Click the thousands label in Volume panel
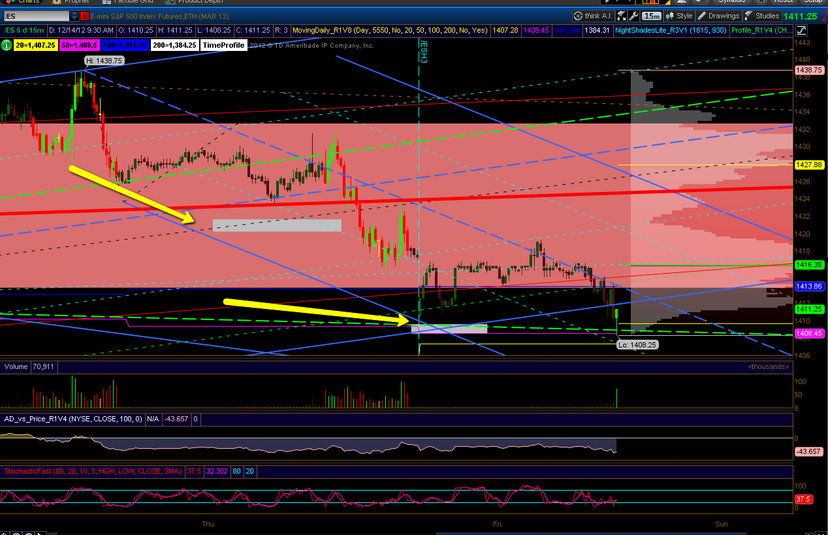This screenshot has width=828, height=535. [769, 367]
